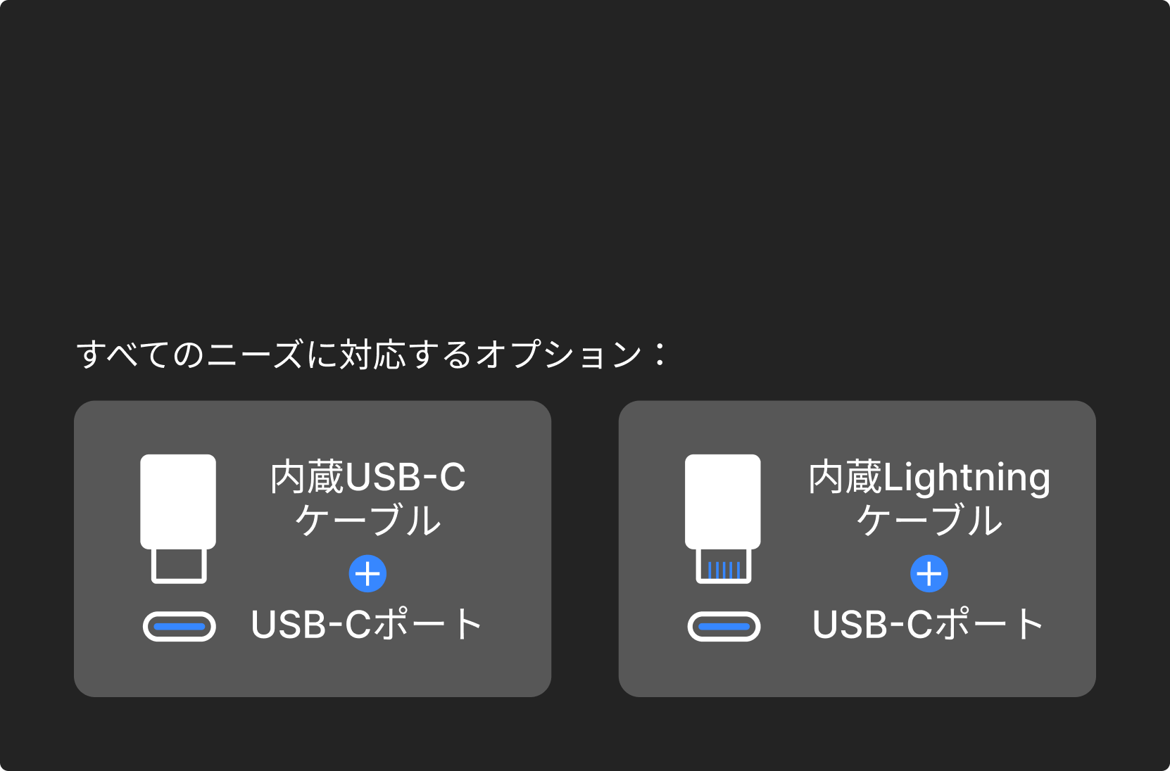The image size is (1170, 771).
Task: Click the dark gap between the two cards
Action: [584, 549]
